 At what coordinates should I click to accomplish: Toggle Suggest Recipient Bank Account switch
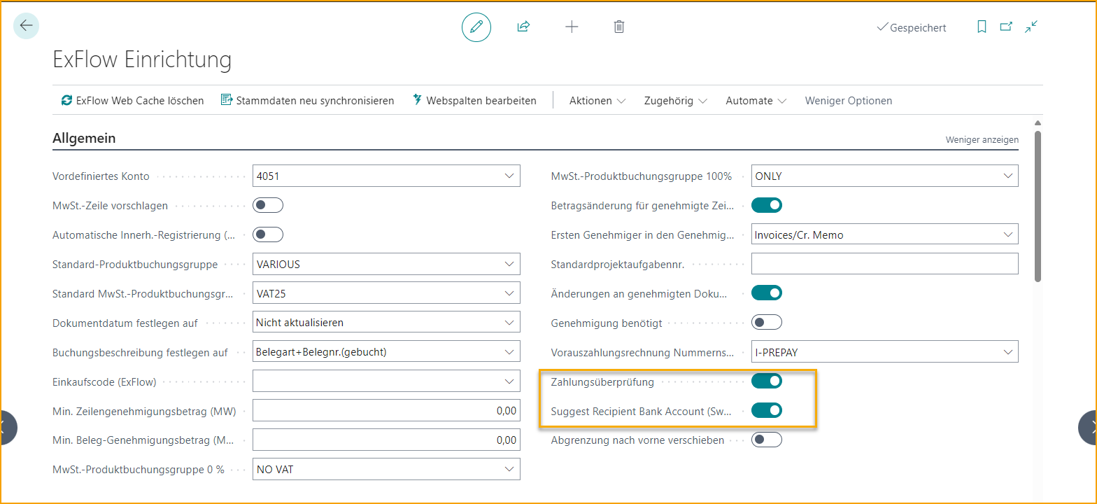point(767,410)
